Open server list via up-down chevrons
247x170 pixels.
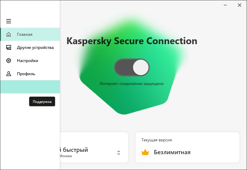click(x=119, y=153)
